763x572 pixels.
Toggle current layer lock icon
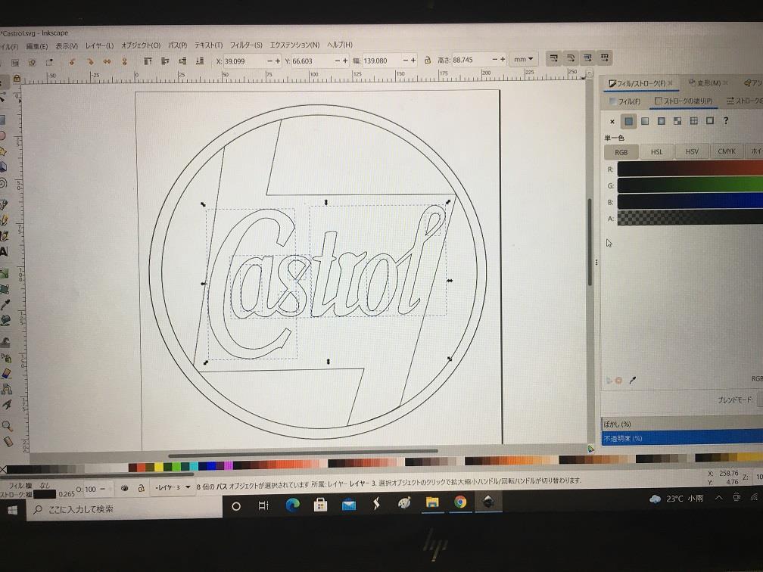[x=141, y=488]
